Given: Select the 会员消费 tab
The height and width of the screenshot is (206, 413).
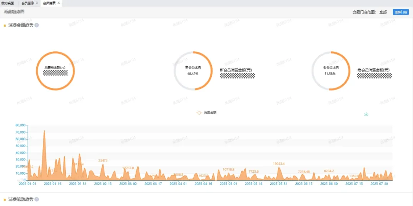Looking at the screenshot, I should (x=49, y=3).
